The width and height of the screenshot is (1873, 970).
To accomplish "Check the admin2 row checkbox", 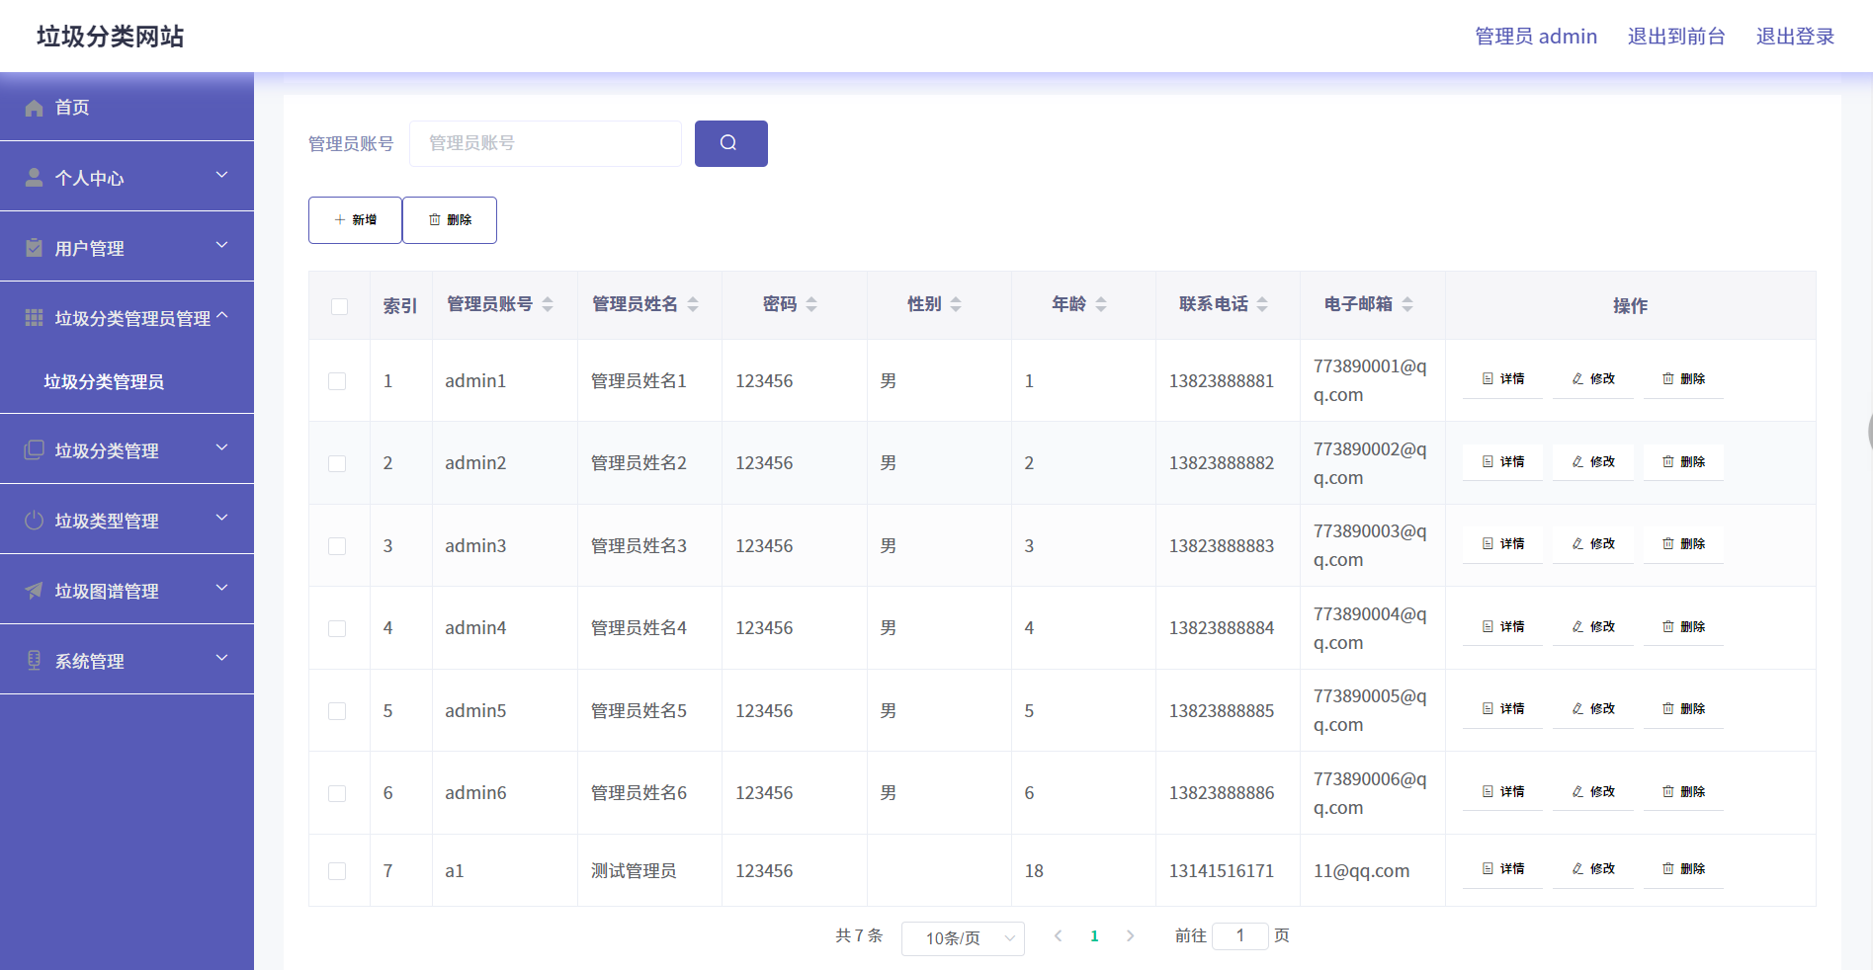I will click(337, 463).
